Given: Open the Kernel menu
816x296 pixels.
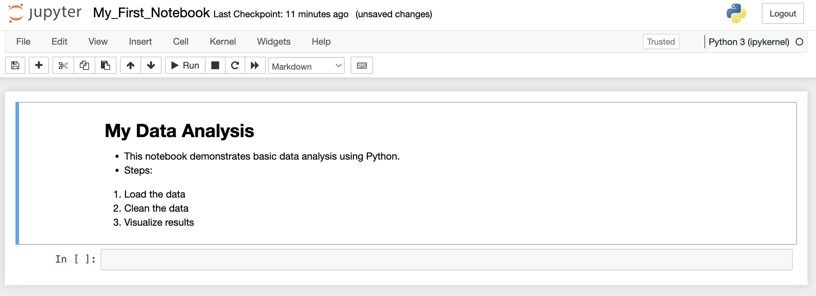Looking at the screenshot, I should click(222, 41).
